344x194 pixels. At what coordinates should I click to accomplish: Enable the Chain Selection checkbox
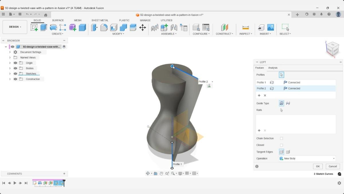click(281, 138)
